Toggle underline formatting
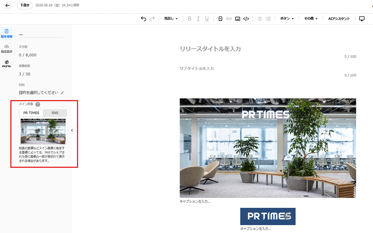373x233 pixels. tap(207, 19)
